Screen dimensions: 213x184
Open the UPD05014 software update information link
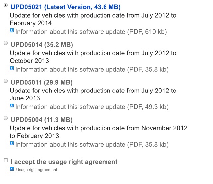coord(92,69)
